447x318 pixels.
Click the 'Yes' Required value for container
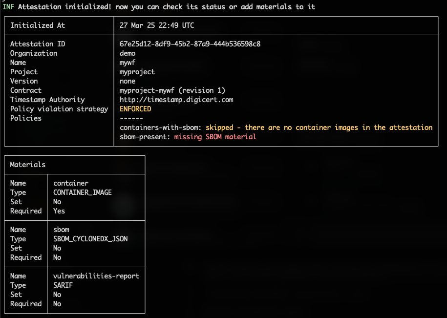click(59, 211)
